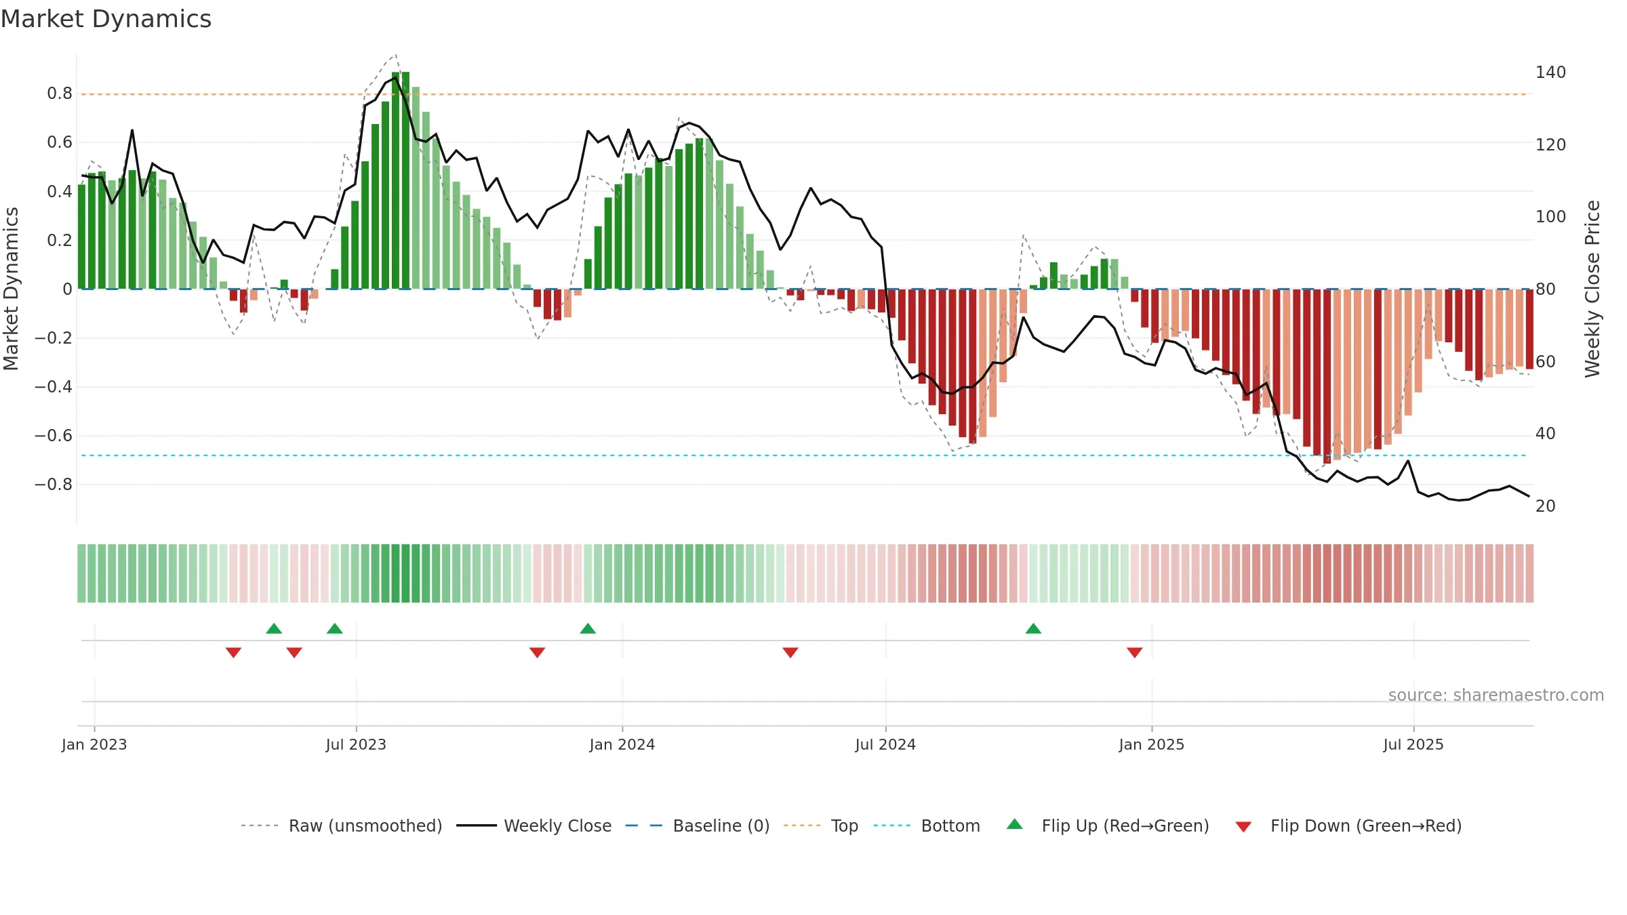Click the 40 price tick on right axis
Screen dimensions: 1627x915
[x=1546, y=434]
